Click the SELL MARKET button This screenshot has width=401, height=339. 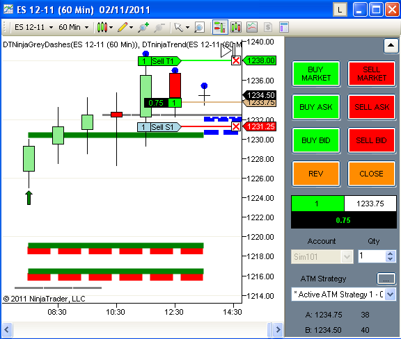click(x=372, y=74)
